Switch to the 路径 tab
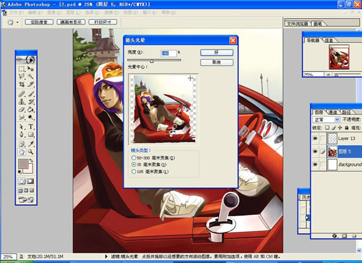 pyautogui.click(x=346, y=112)
